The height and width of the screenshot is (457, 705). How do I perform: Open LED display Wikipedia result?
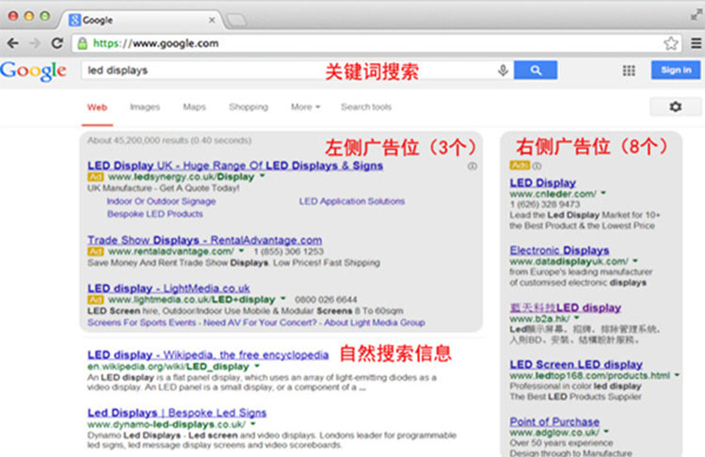[x=208, y=355]
